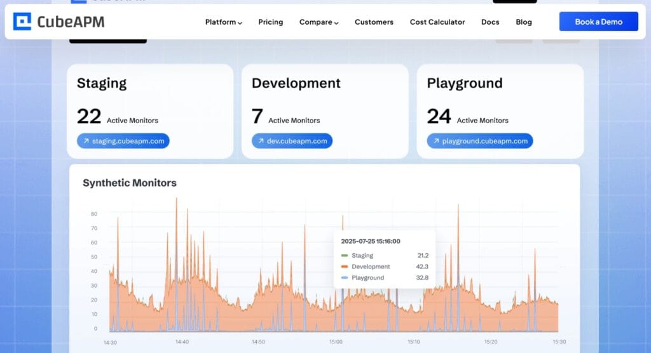The width and height of the screenshot is (651, 353).
Task: Select the Playground heading text
Action: tap(465, 83)
